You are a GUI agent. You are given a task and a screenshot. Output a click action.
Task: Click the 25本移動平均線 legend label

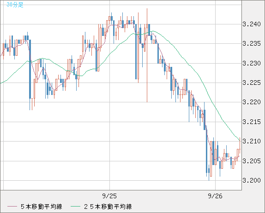tap(108, 207)
